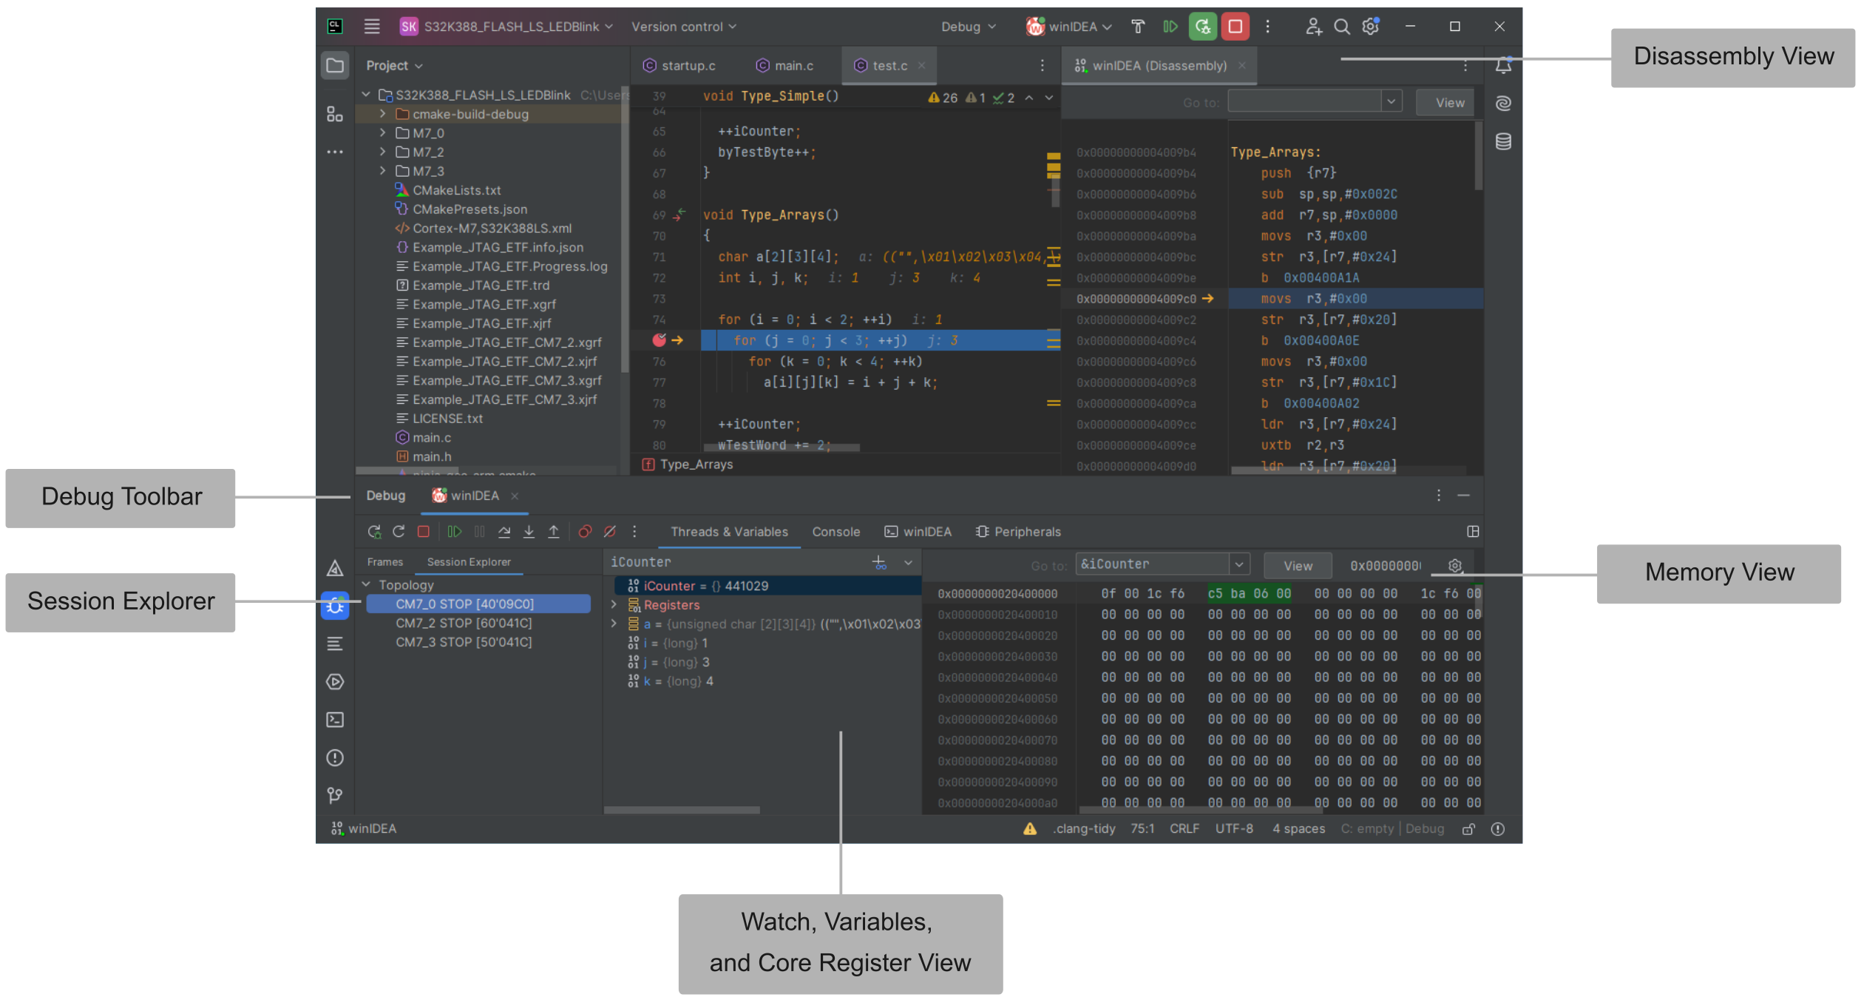
Task: Switch to main.c editor tab
Action: [x=785, y=66]
